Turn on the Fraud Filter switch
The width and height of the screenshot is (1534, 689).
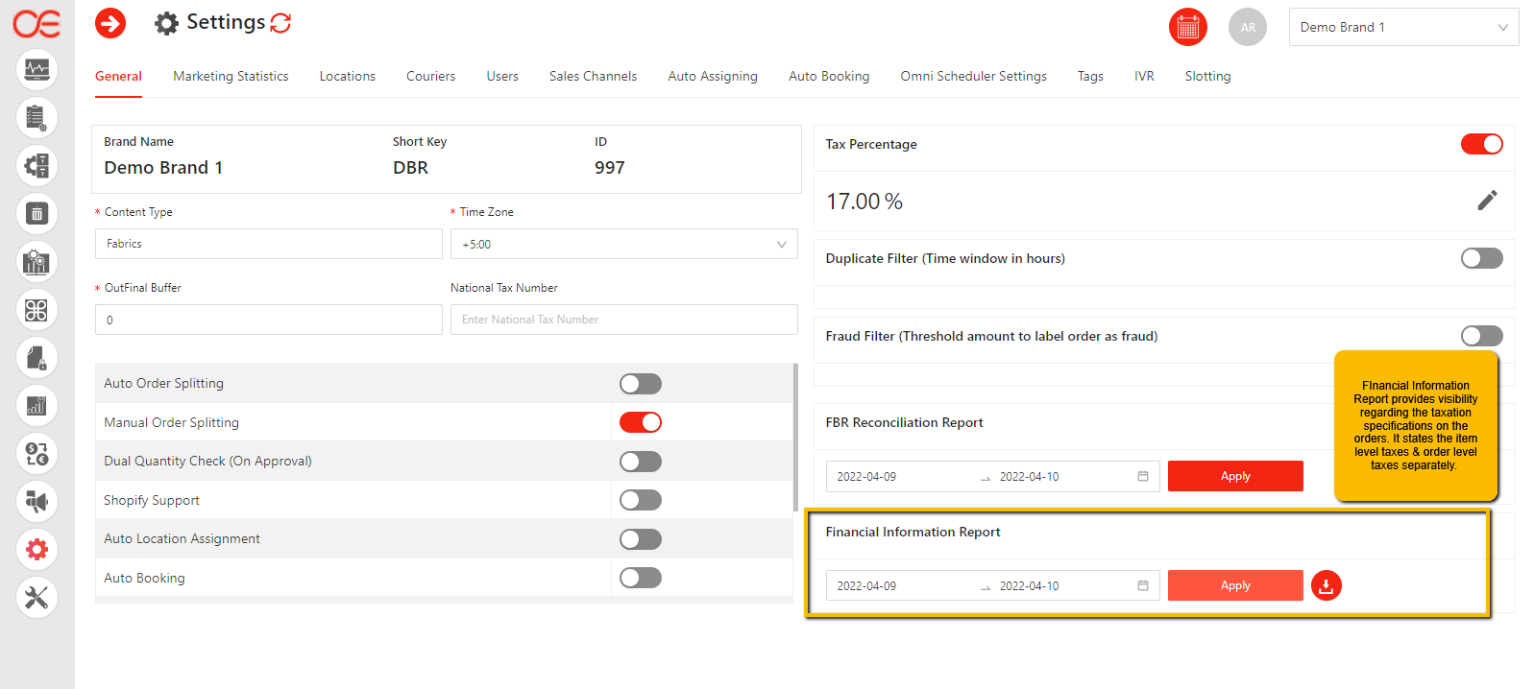pyautogui.click(x=1481, y=336)
